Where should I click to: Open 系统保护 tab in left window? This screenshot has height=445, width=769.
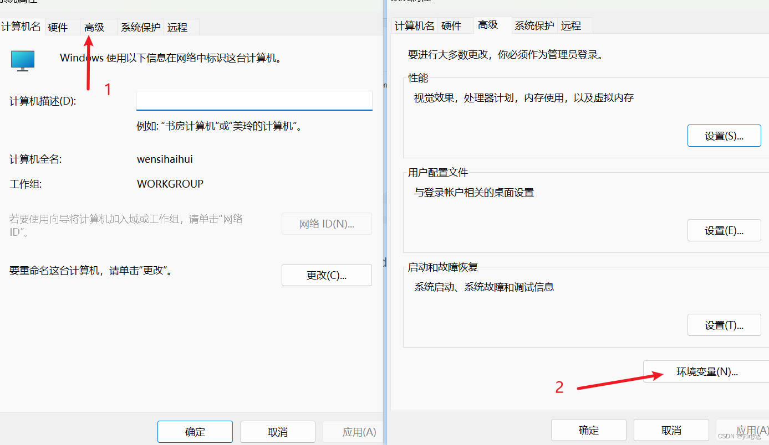point(141,27)
